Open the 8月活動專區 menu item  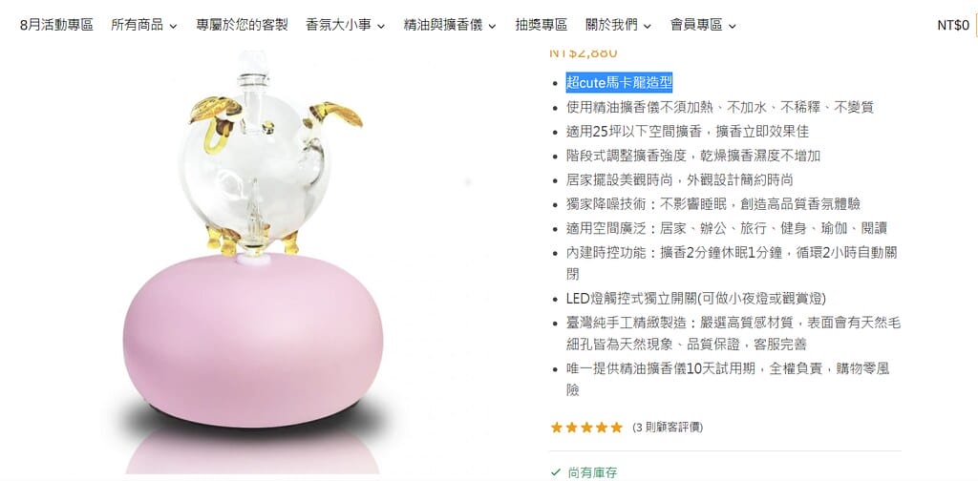click(x=56, y=25)
